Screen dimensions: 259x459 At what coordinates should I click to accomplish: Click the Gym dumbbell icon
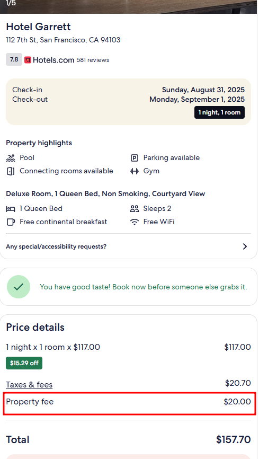point(135,171)
